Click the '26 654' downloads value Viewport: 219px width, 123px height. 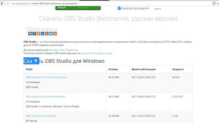(176, 77)
